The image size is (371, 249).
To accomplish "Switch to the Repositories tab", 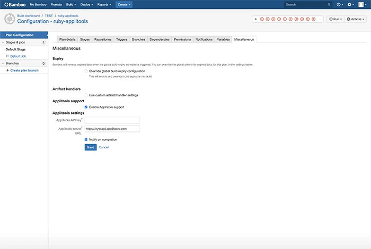I will click(x=103, y=40).
